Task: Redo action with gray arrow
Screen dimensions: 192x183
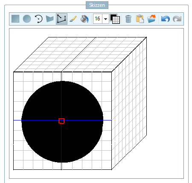Action: pos(177,19)
